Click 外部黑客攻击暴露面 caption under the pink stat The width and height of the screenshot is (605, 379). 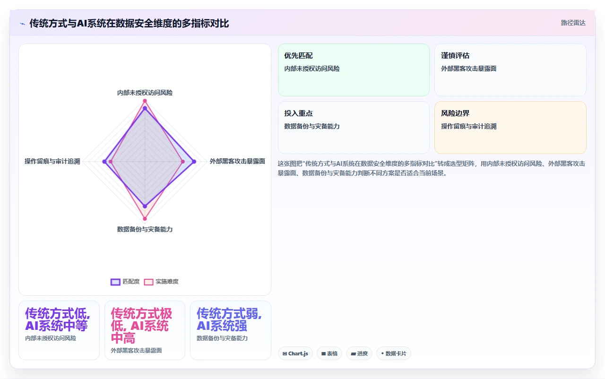(136, 351)
